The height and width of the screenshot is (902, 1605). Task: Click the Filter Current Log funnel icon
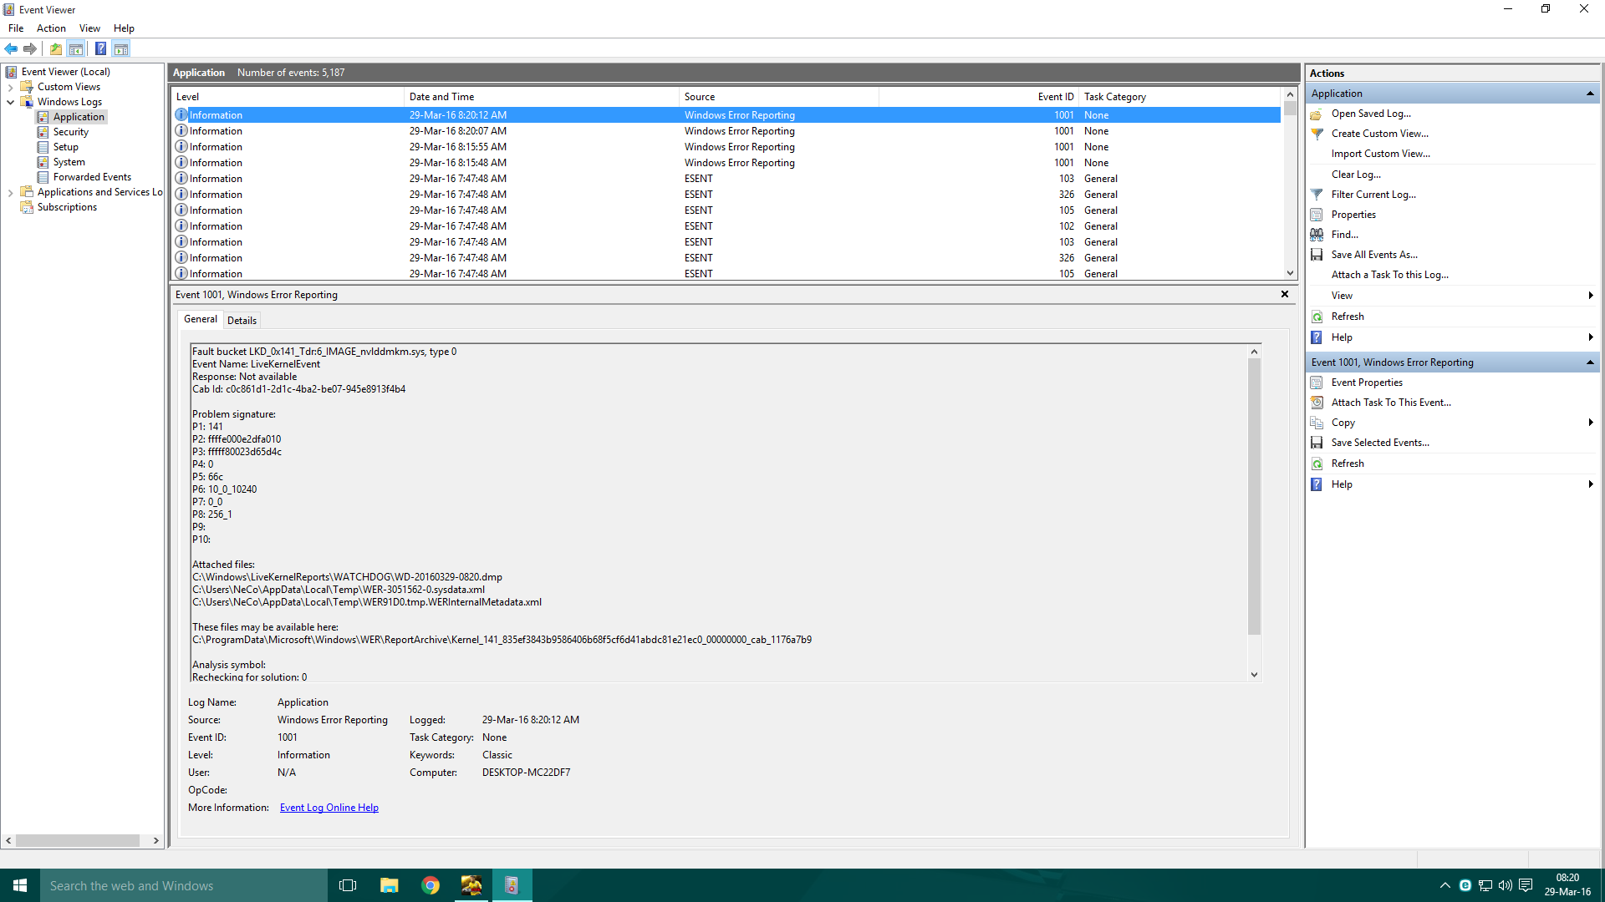(1317, 195)
